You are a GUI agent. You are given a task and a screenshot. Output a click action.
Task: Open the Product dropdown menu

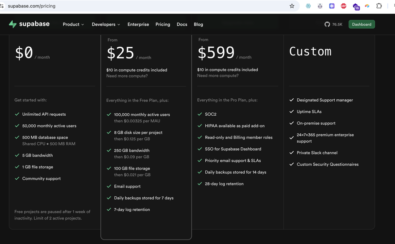pyautogui.click(x=73, y=24)
